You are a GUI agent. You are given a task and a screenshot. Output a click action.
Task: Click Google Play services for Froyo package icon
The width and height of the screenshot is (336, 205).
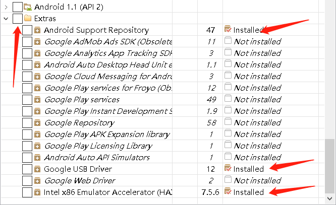pyautogui.click(x=37, y=88)
